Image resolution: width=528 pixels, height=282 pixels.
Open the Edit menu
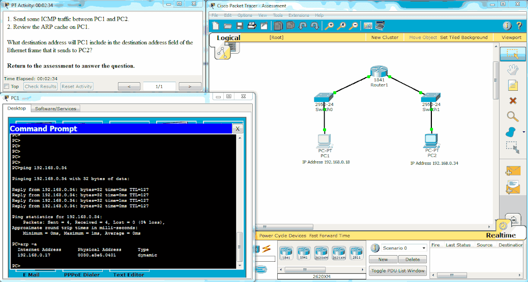(228, 15)
